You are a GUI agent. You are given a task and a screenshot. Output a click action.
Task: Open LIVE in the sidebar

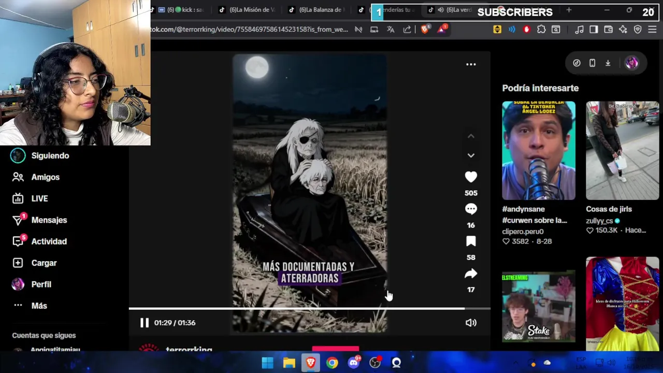click(39, 198)
